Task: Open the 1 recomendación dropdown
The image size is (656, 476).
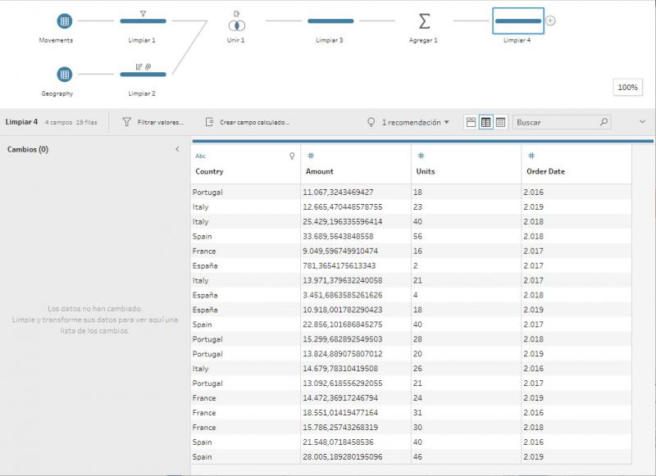Action: pyautogui.click(x=414, y=122)
